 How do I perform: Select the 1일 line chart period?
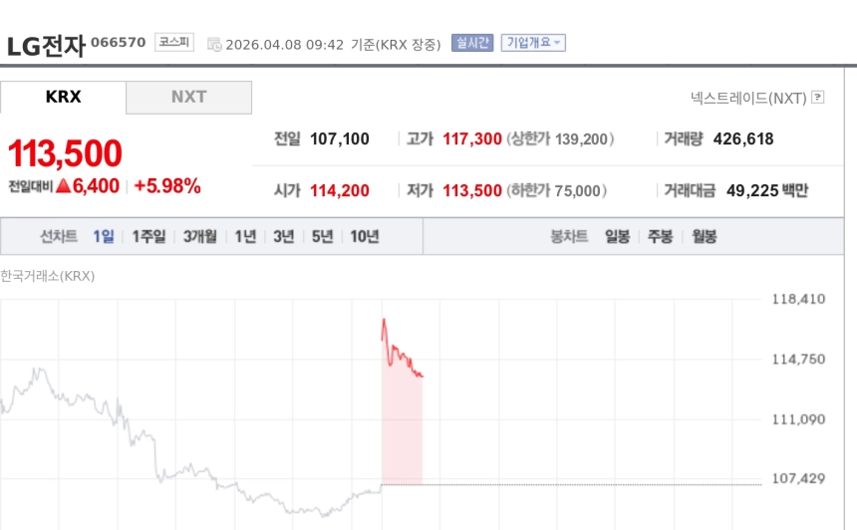(104, 237)
